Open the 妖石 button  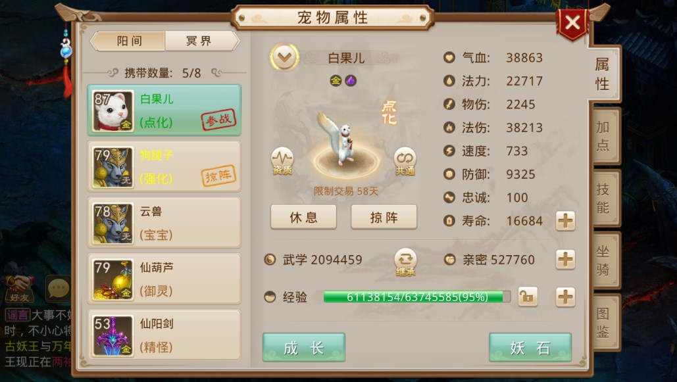point(530,347)
